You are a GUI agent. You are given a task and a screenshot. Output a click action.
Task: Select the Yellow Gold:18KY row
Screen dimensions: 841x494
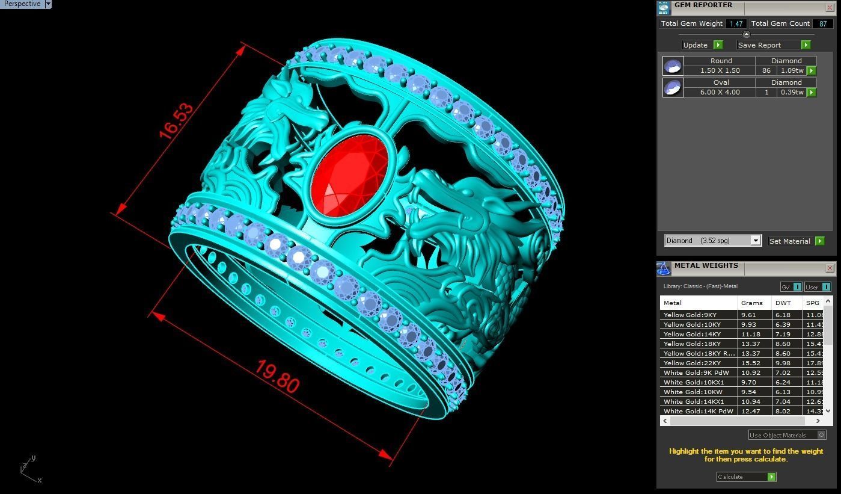(741, 344)
